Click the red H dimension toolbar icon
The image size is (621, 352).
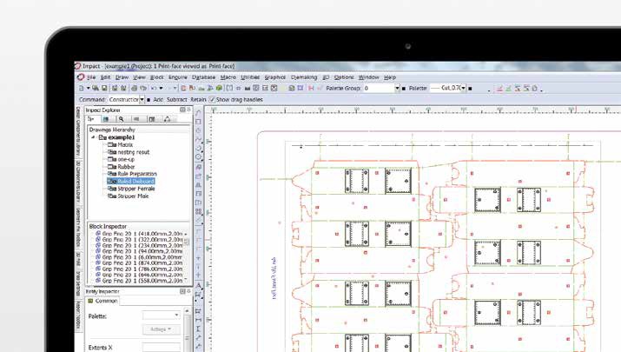[311, 88]
